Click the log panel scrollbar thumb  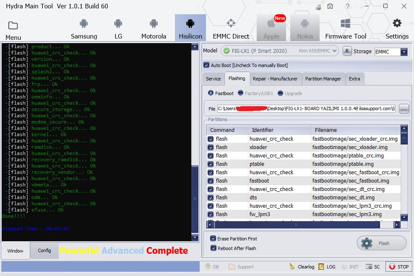point(195,199)
